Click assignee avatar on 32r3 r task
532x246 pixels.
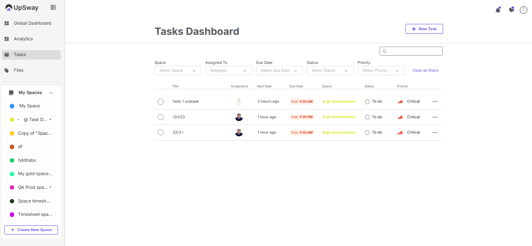point(239,132)
